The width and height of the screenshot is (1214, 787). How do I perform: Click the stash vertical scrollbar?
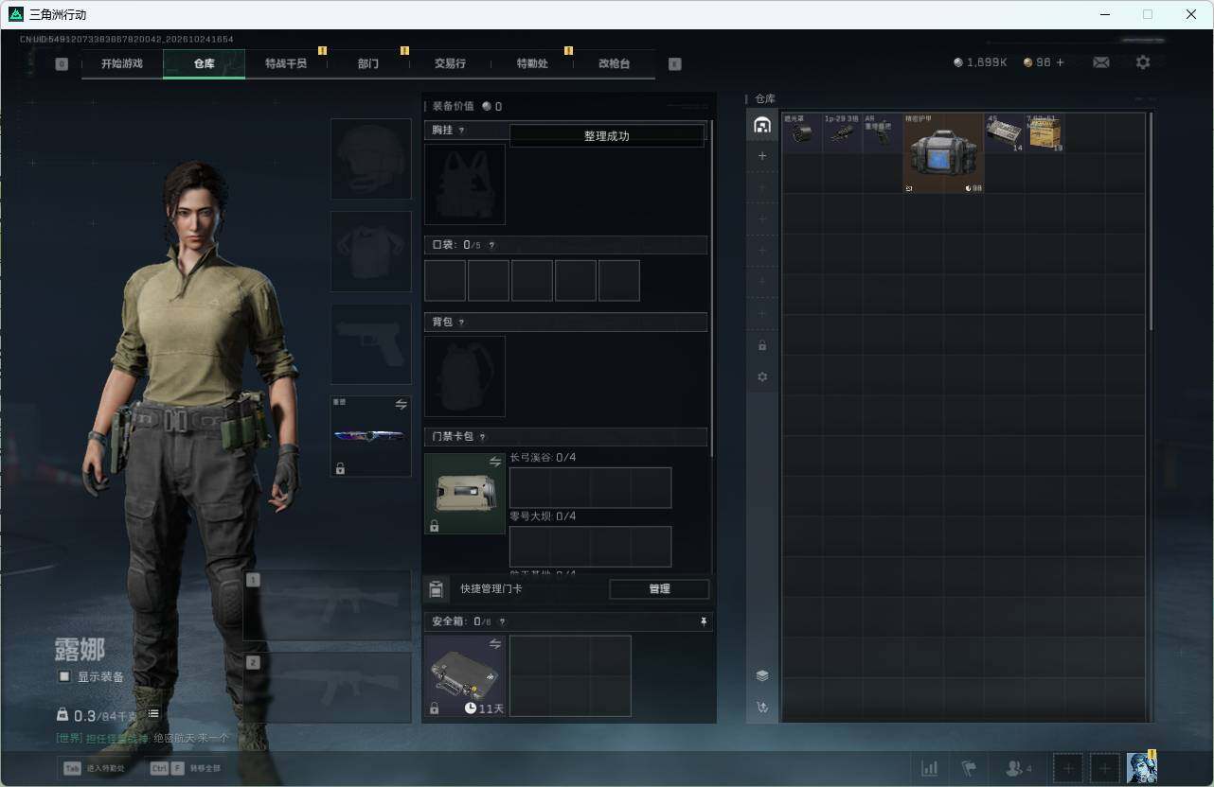[1151, 221]
